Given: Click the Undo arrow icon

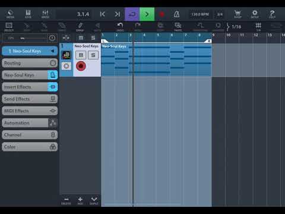Looking at the screenshot, I should (120, 27).
